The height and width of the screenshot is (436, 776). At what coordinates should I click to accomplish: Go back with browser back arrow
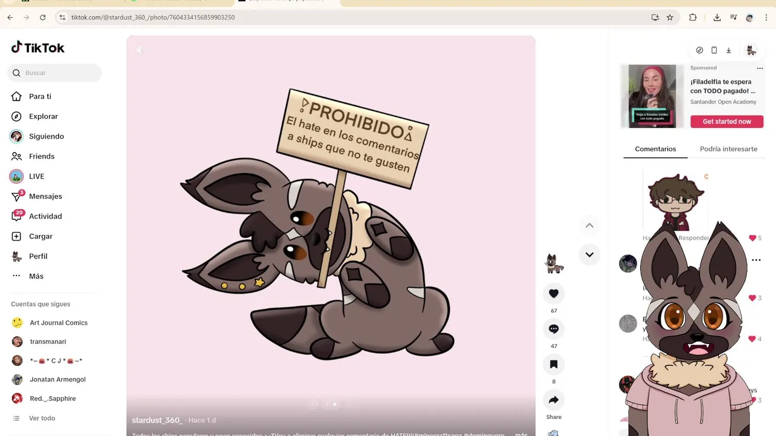point(10,18)
